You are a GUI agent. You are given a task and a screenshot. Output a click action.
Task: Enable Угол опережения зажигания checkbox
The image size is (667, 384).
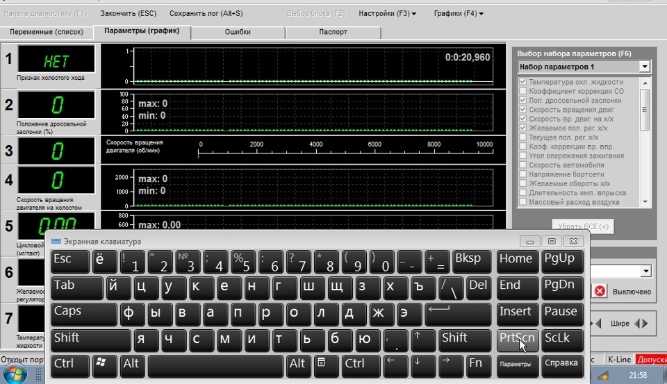pyautogui.click(x=522, y=156)
